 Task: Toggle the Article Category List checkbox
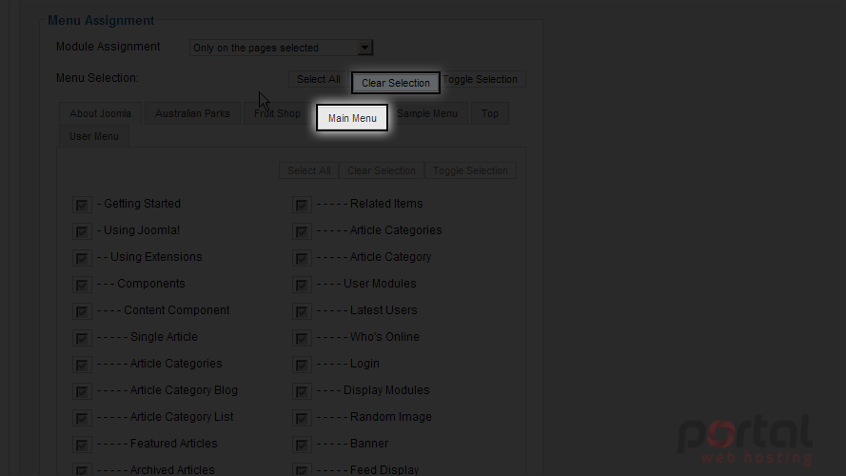pyautogui.click(x=82, y=418)
